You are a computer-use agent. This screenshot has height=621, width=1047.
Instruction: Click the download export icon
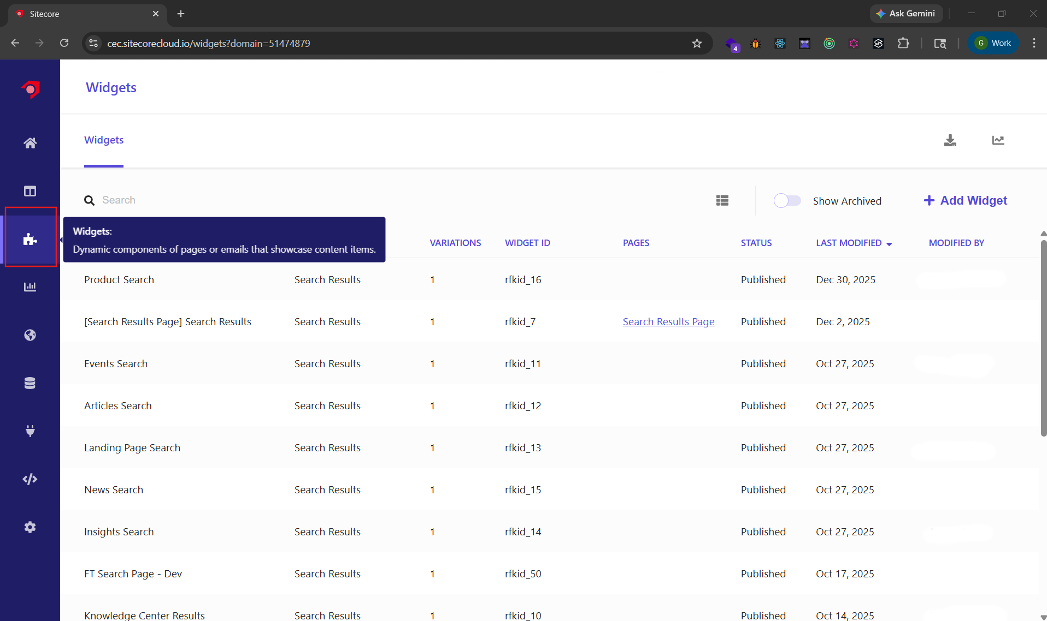950,141
